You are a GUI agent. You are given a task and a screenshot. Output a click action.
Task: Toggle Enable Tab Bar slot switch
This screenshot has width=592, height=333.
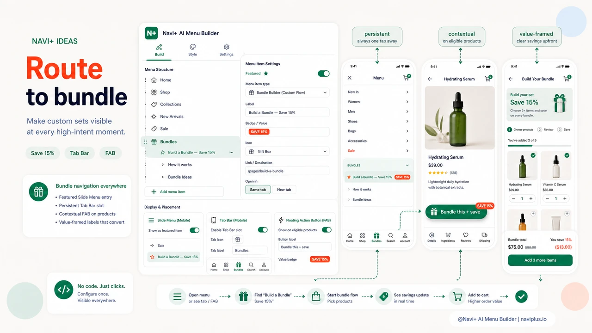coord(263,230)
